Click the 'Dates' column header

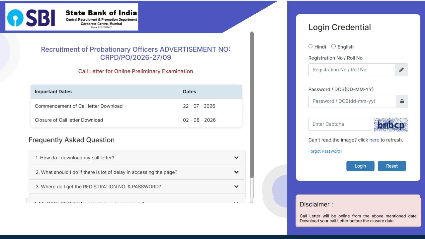point(190,92)
